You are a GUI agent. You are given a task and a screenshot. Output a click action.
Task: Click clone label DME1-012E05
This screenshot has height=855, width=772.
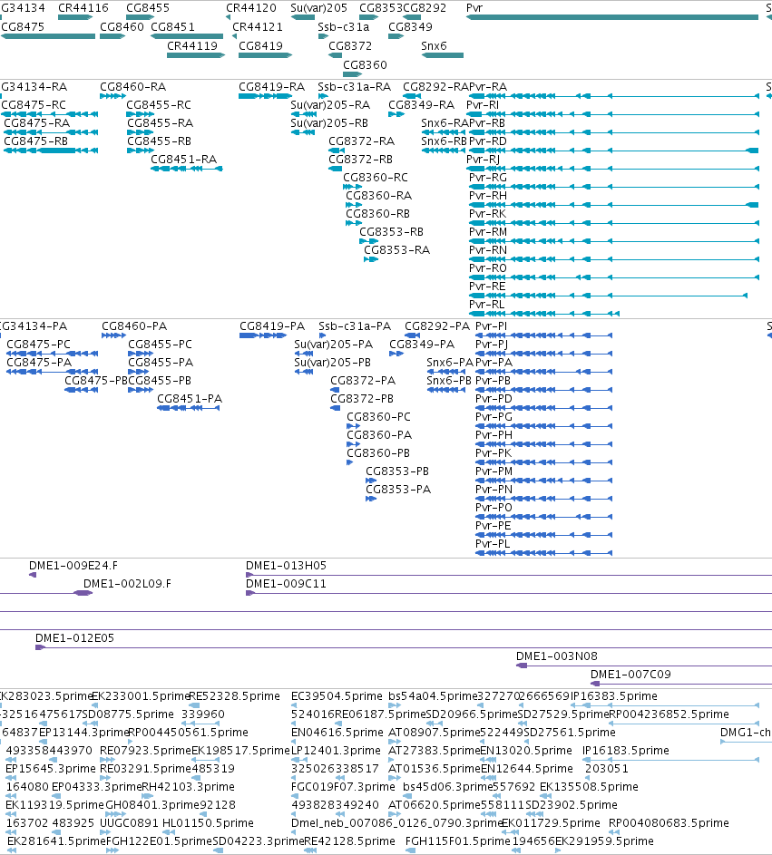74,638
